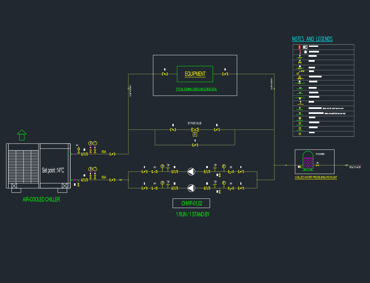Click the upper chilled water pump symbol
Viewport: 370px width, 283px height.
click(x=191, y=172)
